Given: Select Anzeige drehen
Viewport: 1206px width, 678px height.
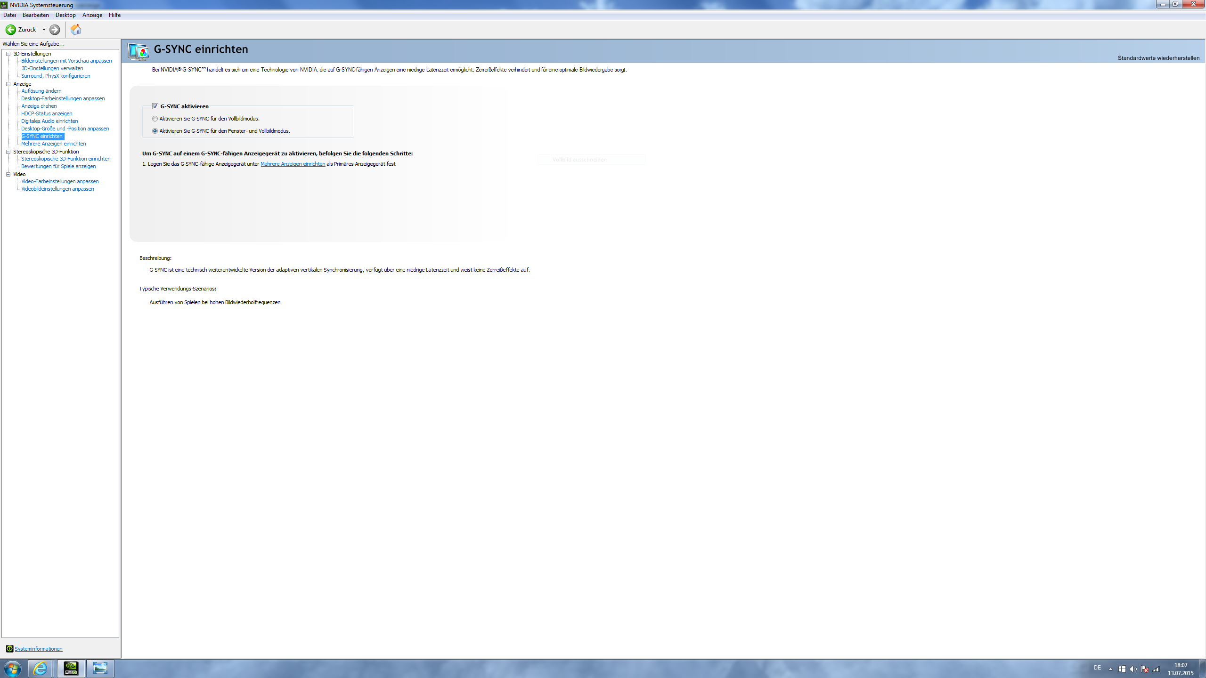Looking at the screenshot, I should pyautogui.click(x=39, y=106).
